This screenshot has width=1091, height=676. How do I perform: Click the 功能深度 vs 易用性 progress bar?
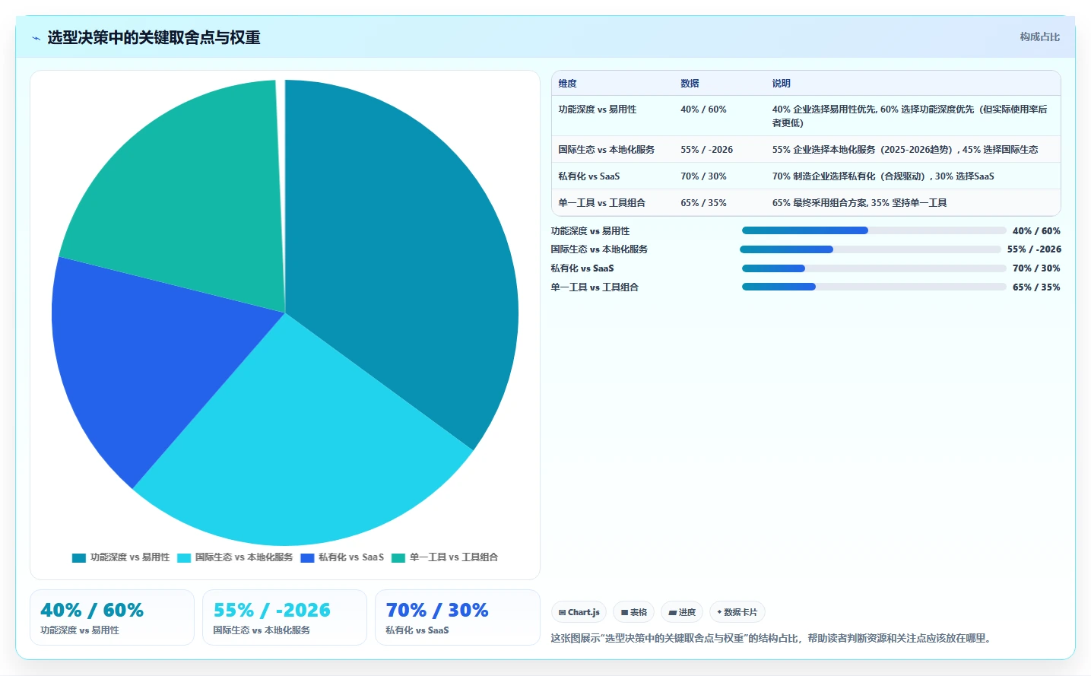[874, 230]
